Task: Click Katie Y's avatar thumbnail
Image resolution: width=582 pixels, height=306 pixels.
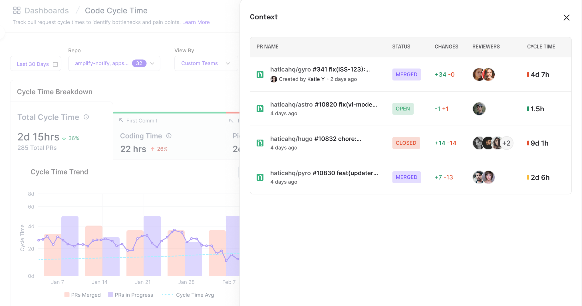Action: coord(274,79)
